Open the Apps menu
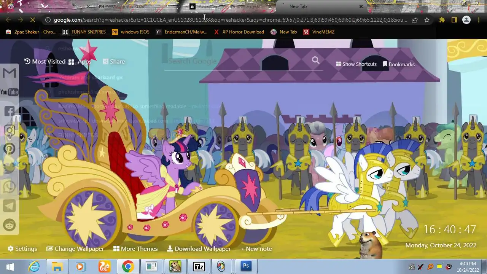Viewport: 487px width, 274px height. click(80, 61)
